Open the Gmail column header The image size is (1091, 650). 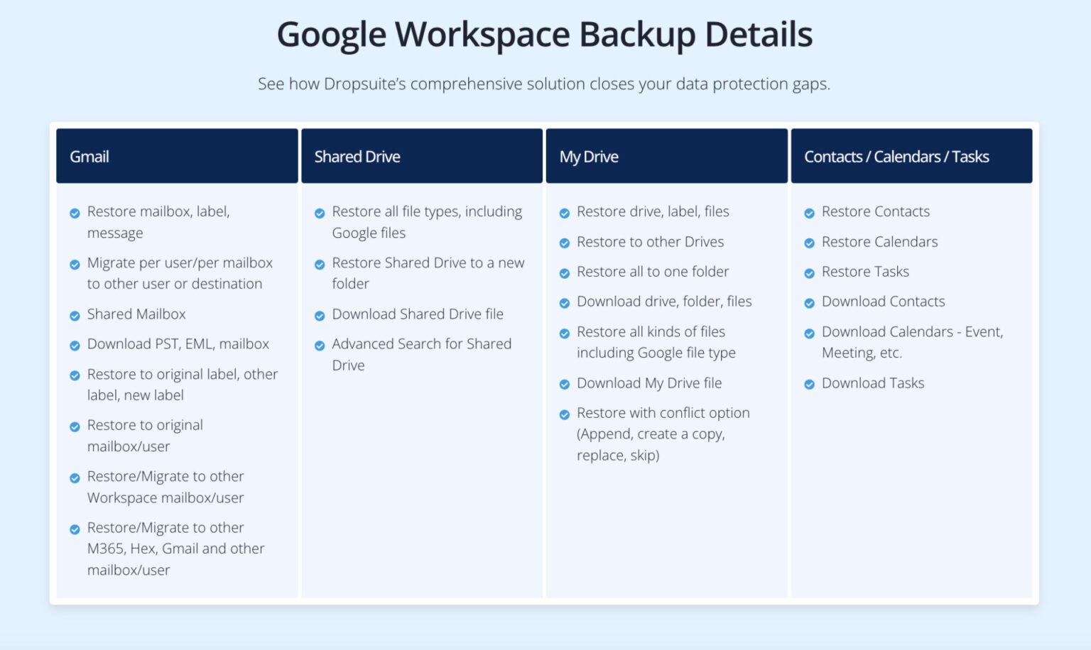pos(177,156)
